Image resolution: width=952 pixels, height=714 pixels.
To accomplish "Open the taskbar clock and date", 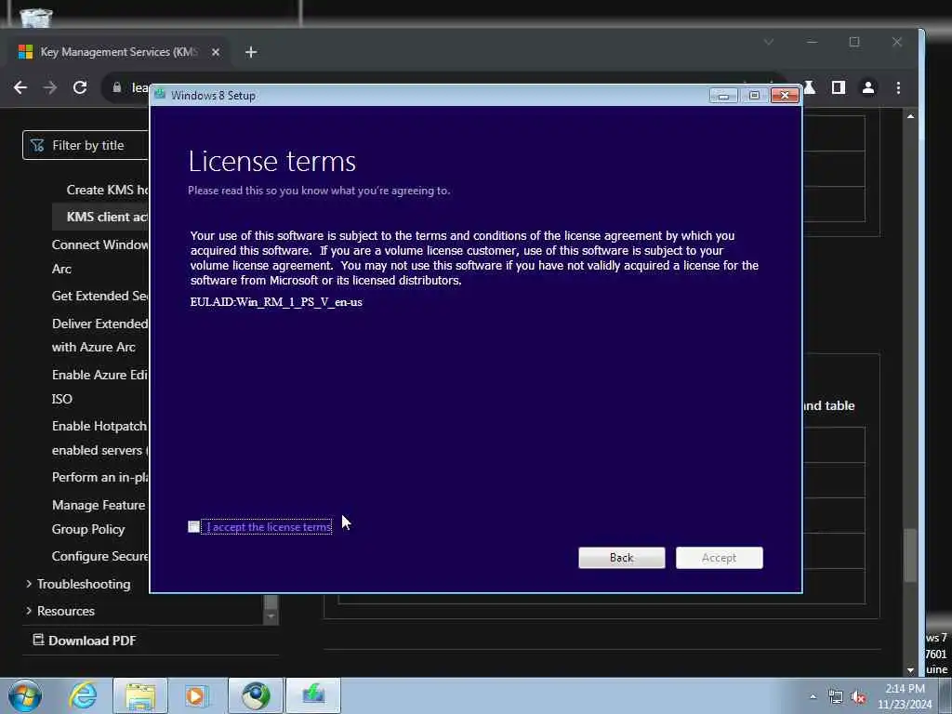I will pyautogui.click(x=905, y=696).
